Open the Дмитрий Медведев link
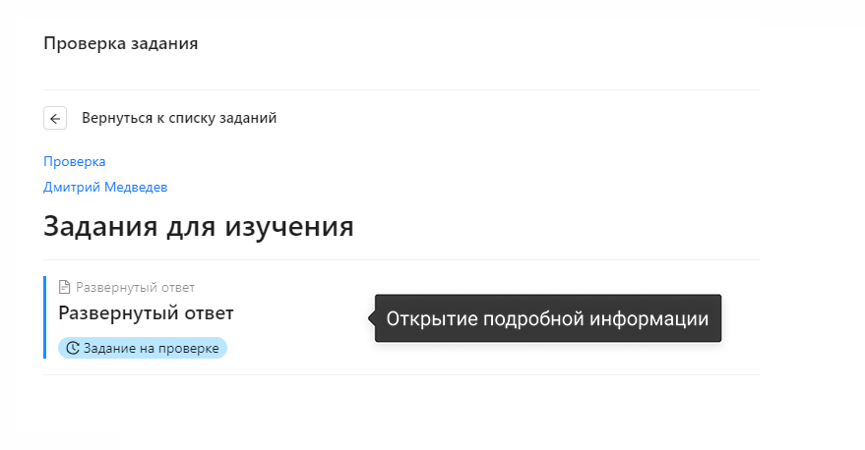 (105, 188)
